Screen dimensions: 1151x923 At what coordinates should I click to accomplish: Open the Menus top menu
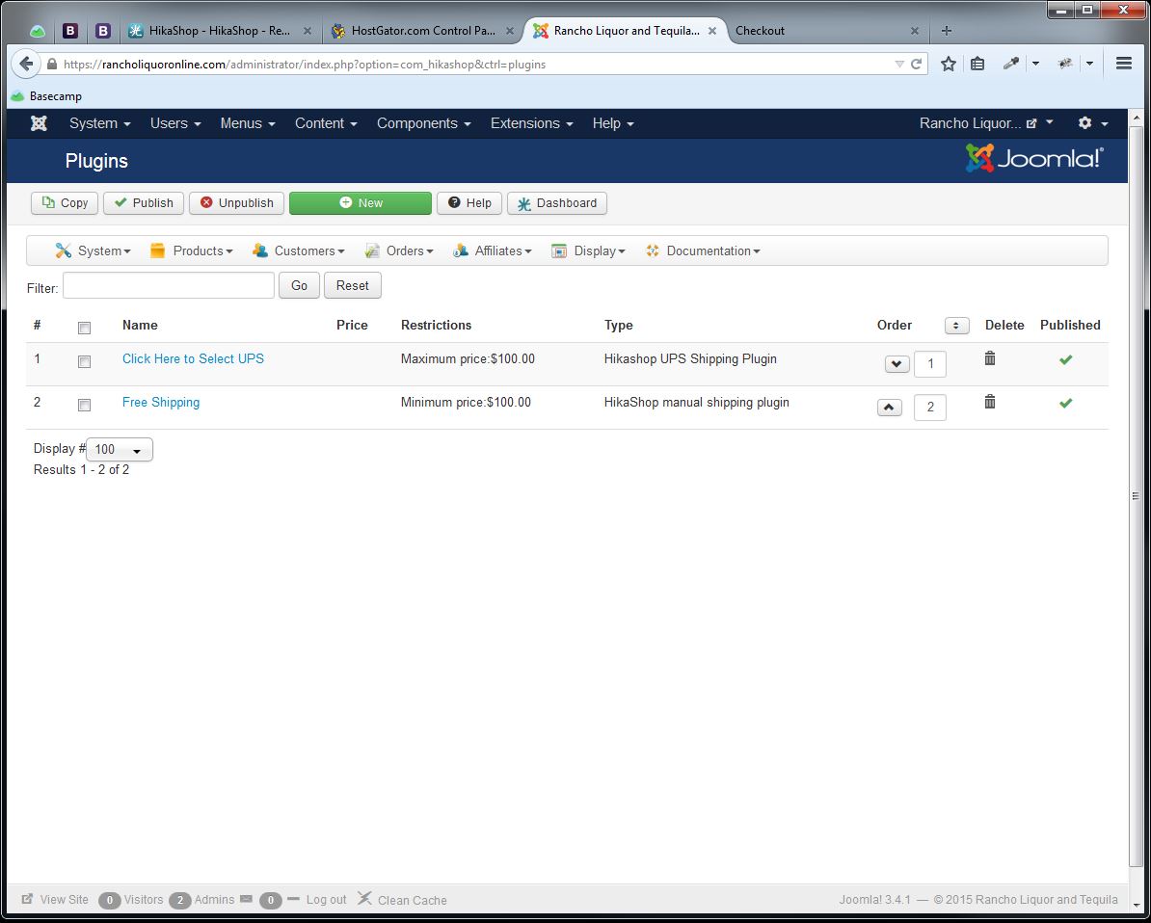point(248,123)
